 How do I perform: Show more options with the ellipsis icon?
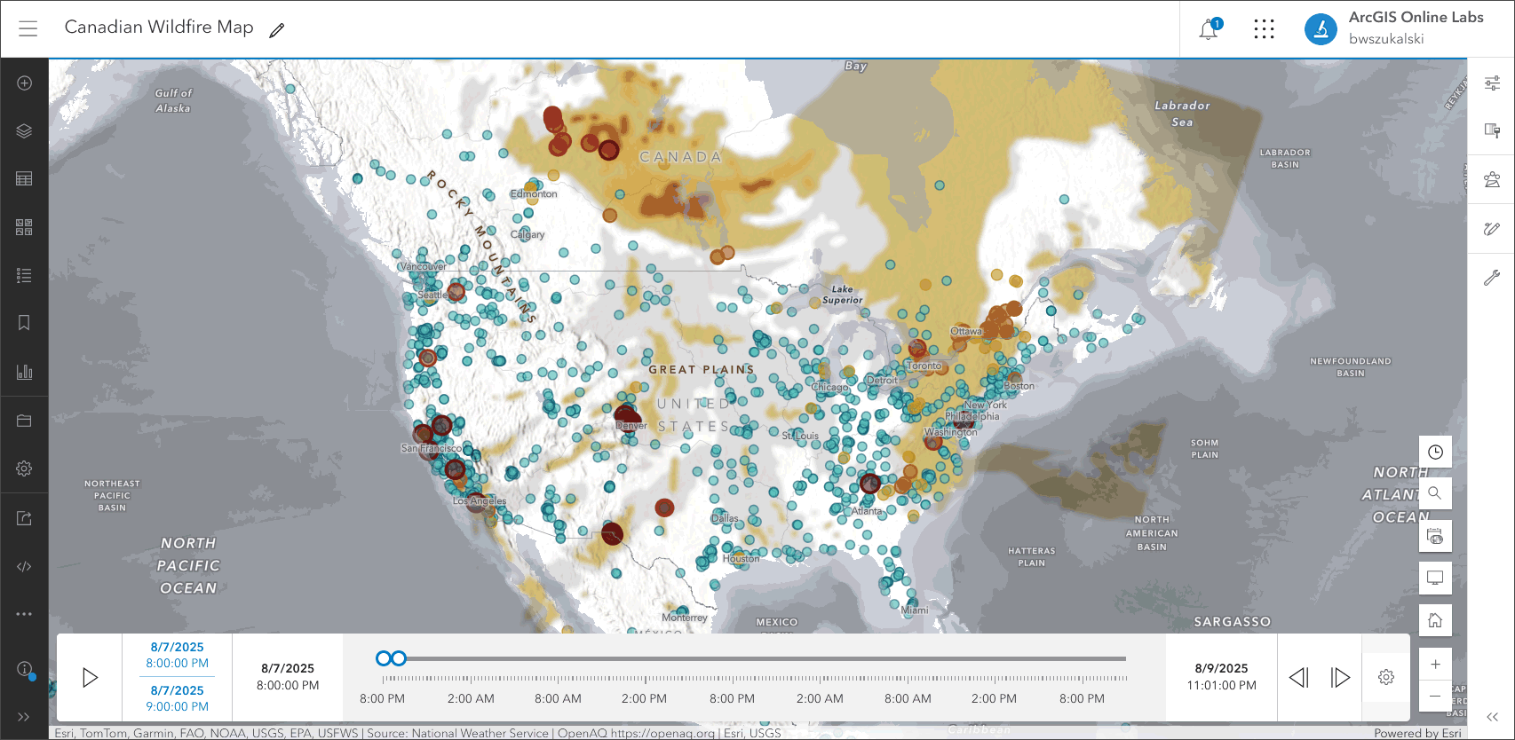[24, 614]
